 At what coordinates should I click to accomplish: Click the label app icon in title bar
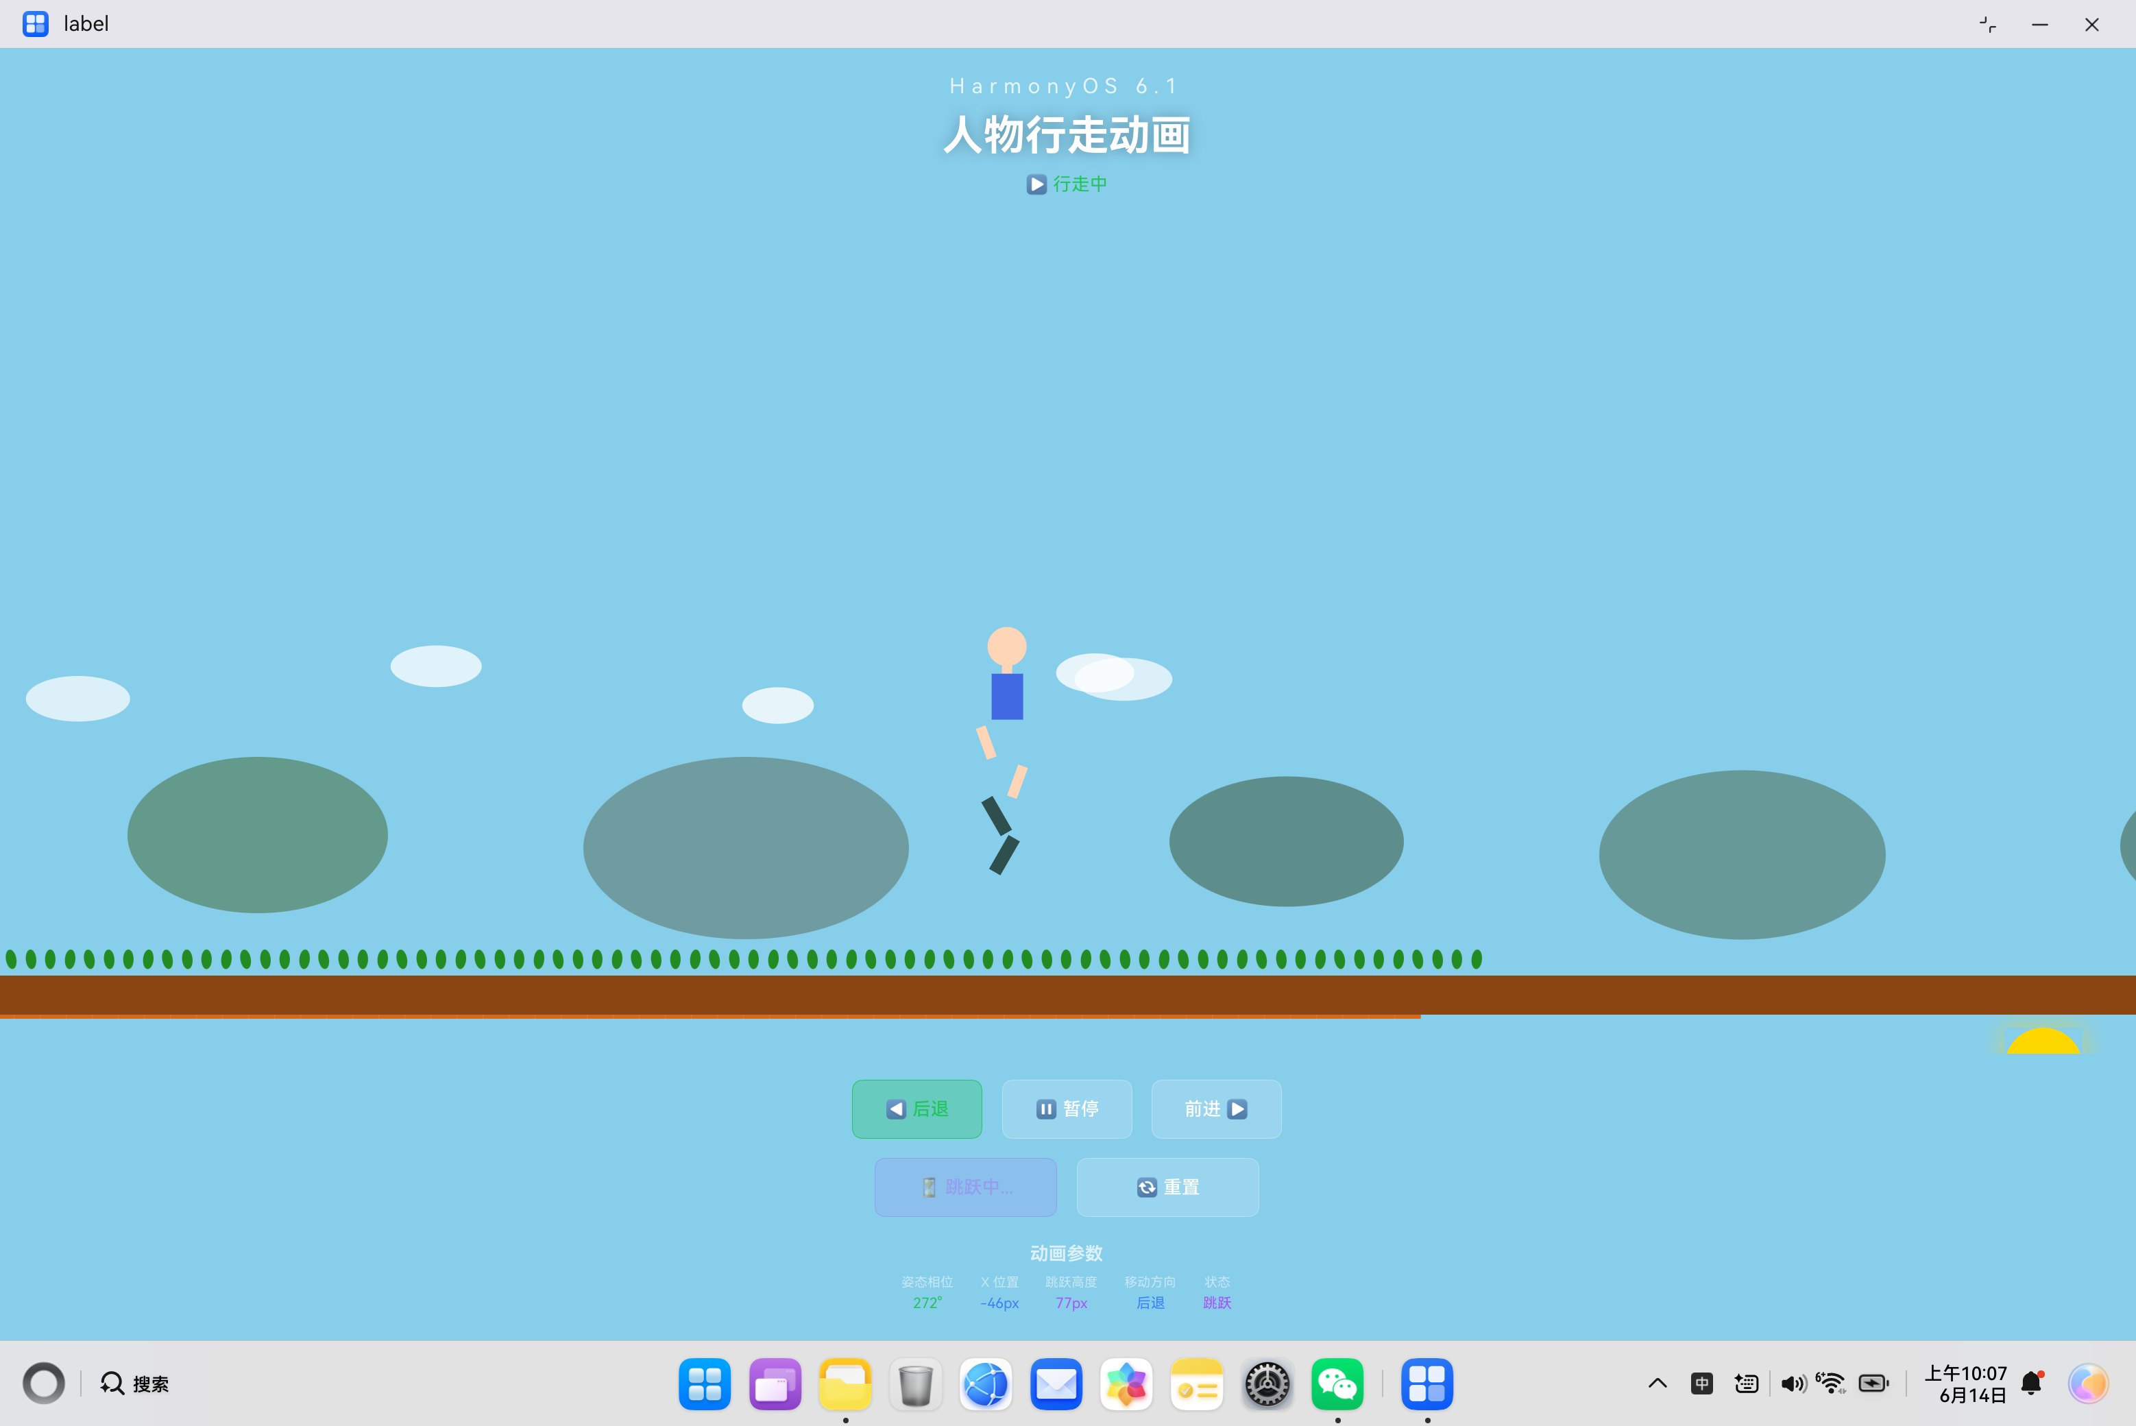point(36,23)
